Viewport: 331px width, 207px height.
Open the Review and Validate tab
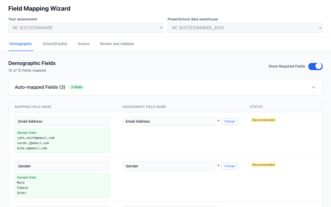117,44
